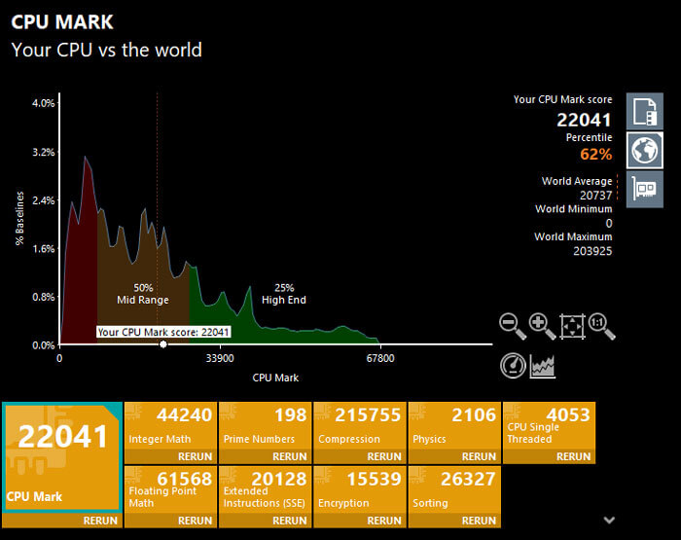Viewport: 681px width, 540px height.
Task: Click the 33900 x-axis tick label
Action: [220, 358]
